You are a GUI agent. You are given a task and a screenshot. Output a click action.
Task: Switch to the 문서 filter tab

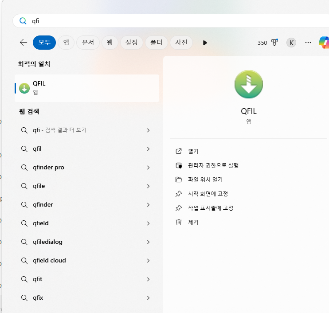coord(88,43)
